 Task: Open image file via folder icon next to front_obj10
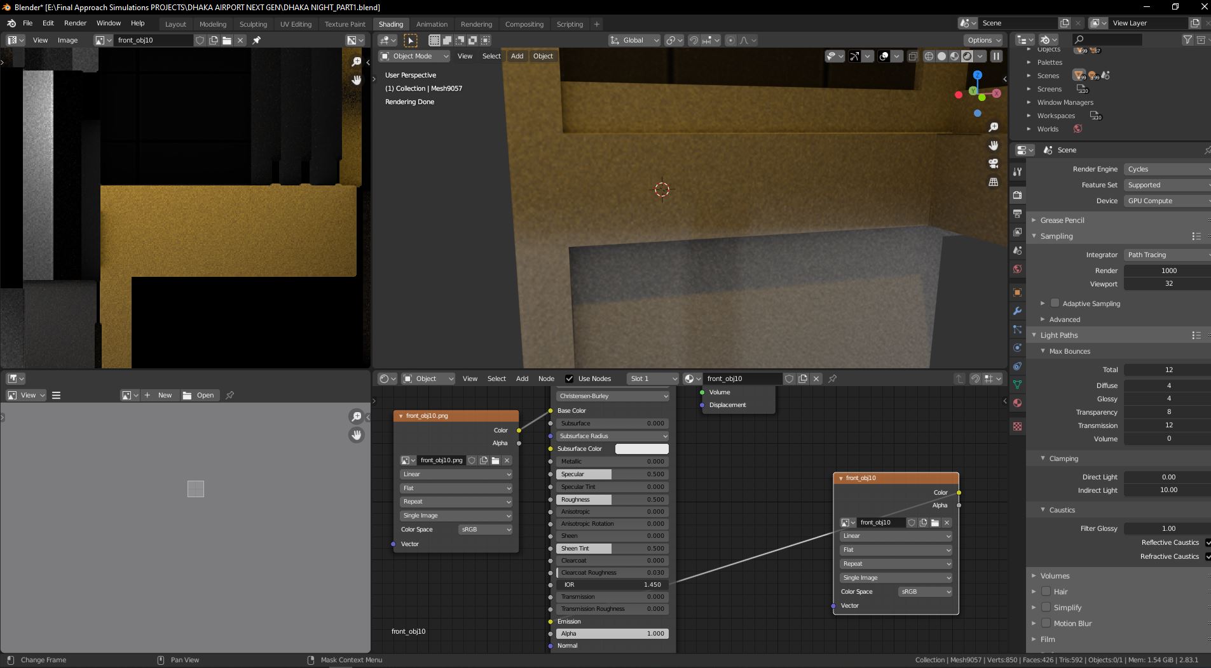tap(227, 40)
